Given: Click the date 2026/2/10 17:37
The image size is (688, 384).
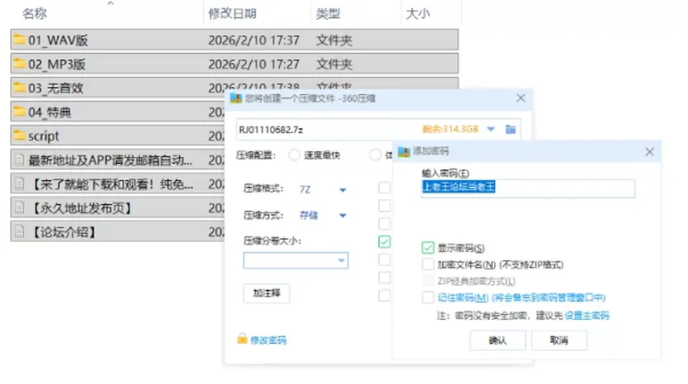Looking at the screenshot, I should [254, 40].
